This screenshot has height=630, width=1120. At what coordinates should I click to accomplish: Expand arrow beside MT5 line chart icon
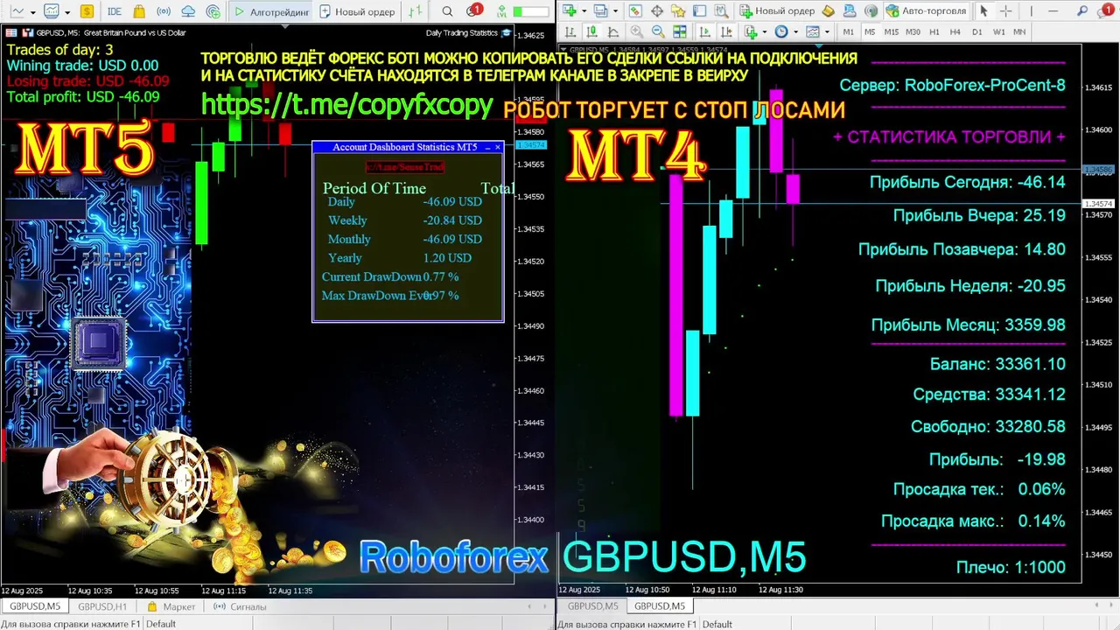[33, 12]
